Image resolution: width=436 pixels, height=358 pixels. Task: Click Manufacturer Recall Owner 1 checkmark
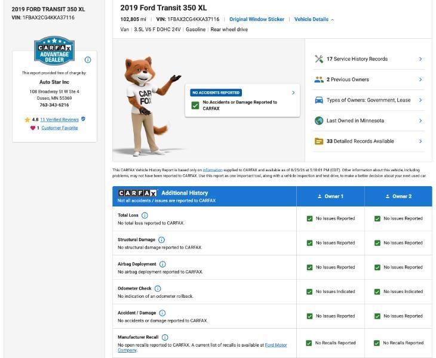pyautogui.click(x=309, y=343)
